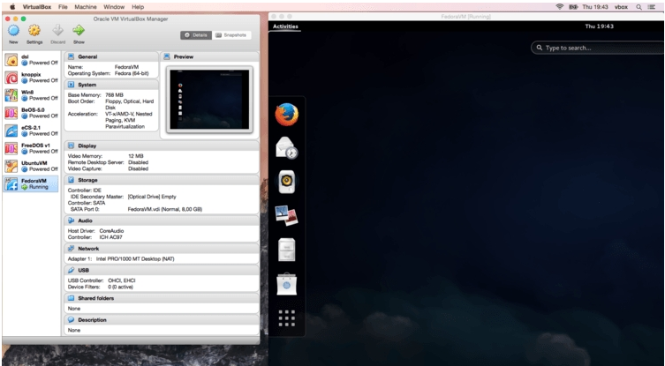Click "[Optical Drive] Empty" storage entry
665x366 pixels.
coord(152,197)
